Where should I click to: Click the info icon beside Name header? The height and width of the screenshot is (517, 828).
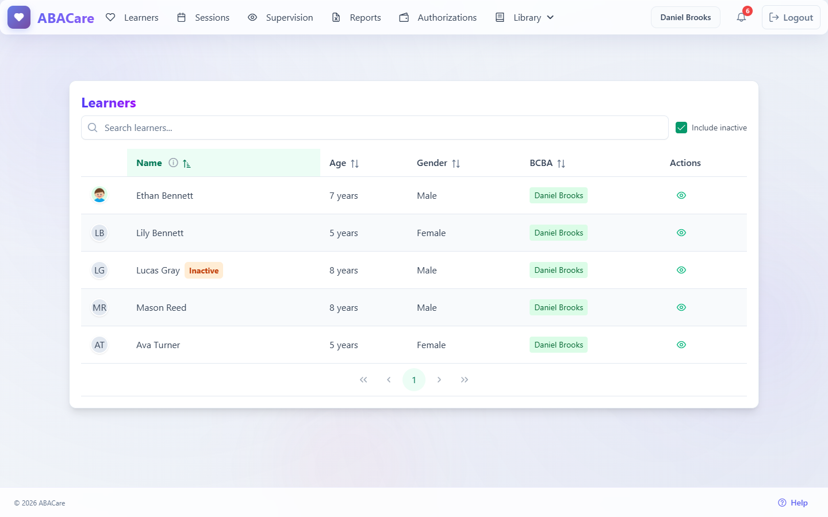173,163
